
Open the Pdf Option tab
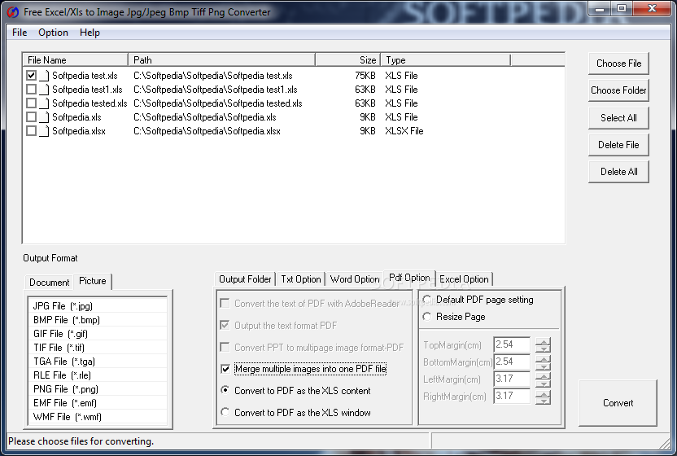[x=409, y=278]
